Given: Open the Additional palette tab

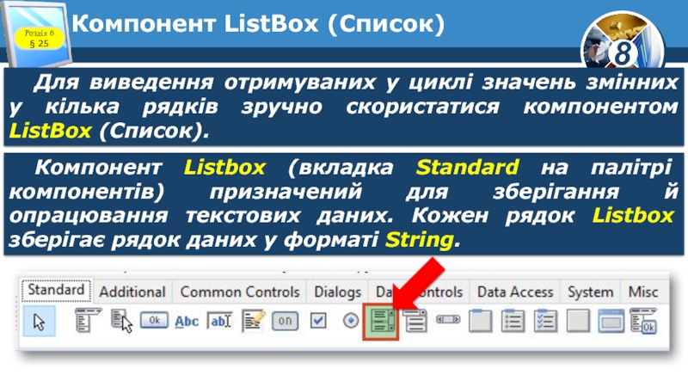Looking at the screenshot, I should pos(132,292).
